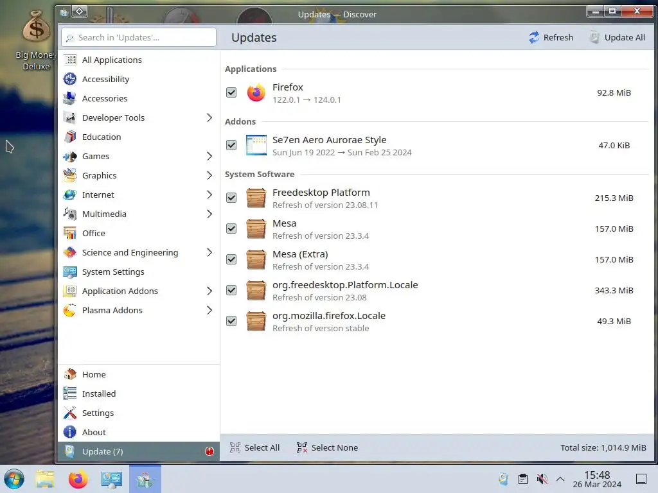Expand the Multimedia category arrow
The image size is (658, 493).
[209, 214]
